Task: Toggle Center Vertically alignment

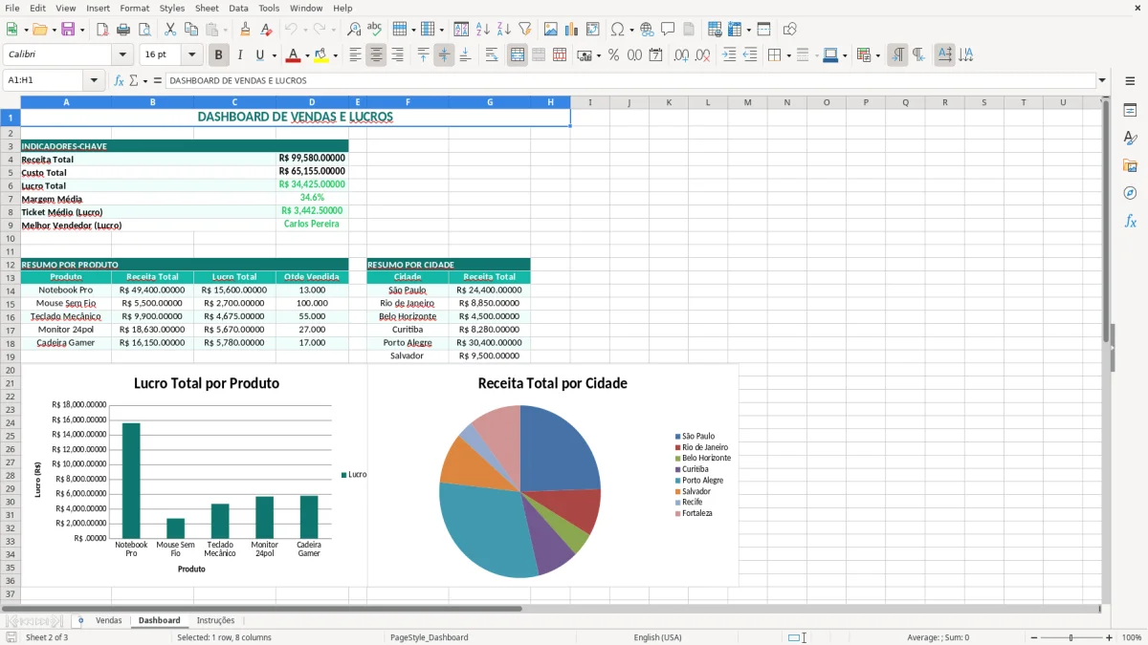Action: point(444,55)
